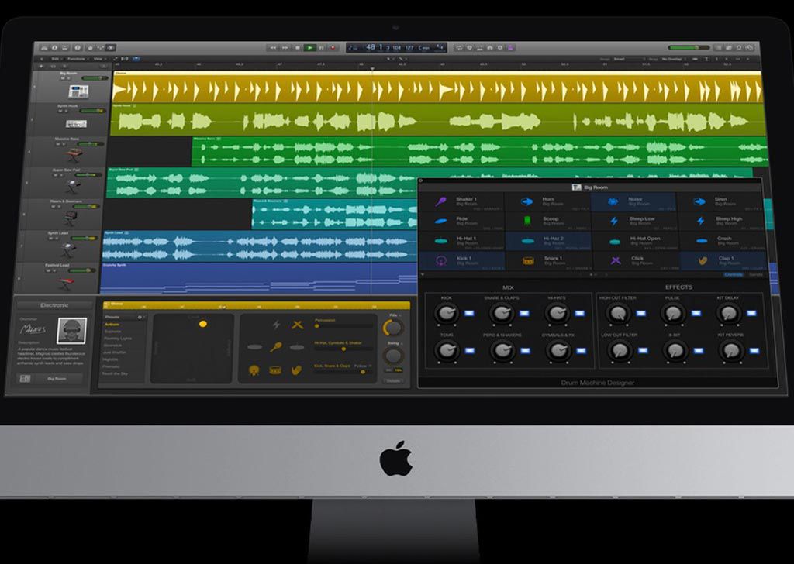794x564 pixels.
Task: Select the Siren pad
Action: coord(720,201)
